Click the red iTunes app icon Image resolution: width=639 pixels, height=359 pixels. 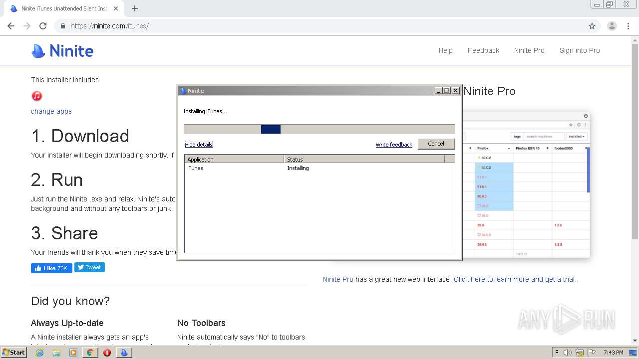36,96
